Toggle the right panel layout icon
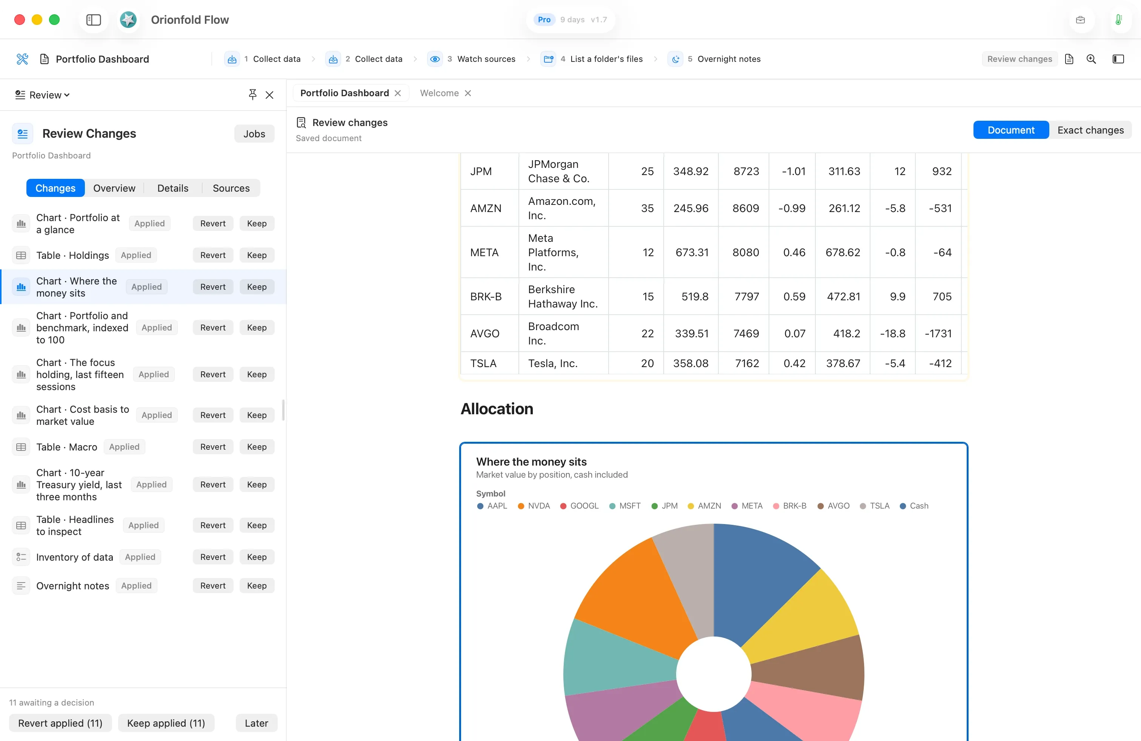 [x=1118, y=59]
